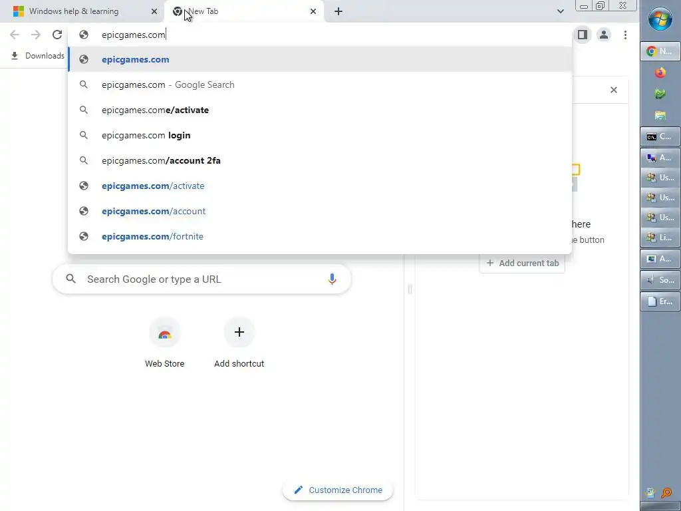Viewport: 681px width, 511px height.
Task: Go back with the back arrow
Action: [x=15, y=35]
